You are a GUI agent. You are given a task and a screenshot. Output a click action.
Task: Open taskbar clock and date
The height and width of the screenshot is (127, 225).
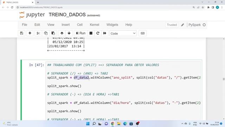coord(215,124)
